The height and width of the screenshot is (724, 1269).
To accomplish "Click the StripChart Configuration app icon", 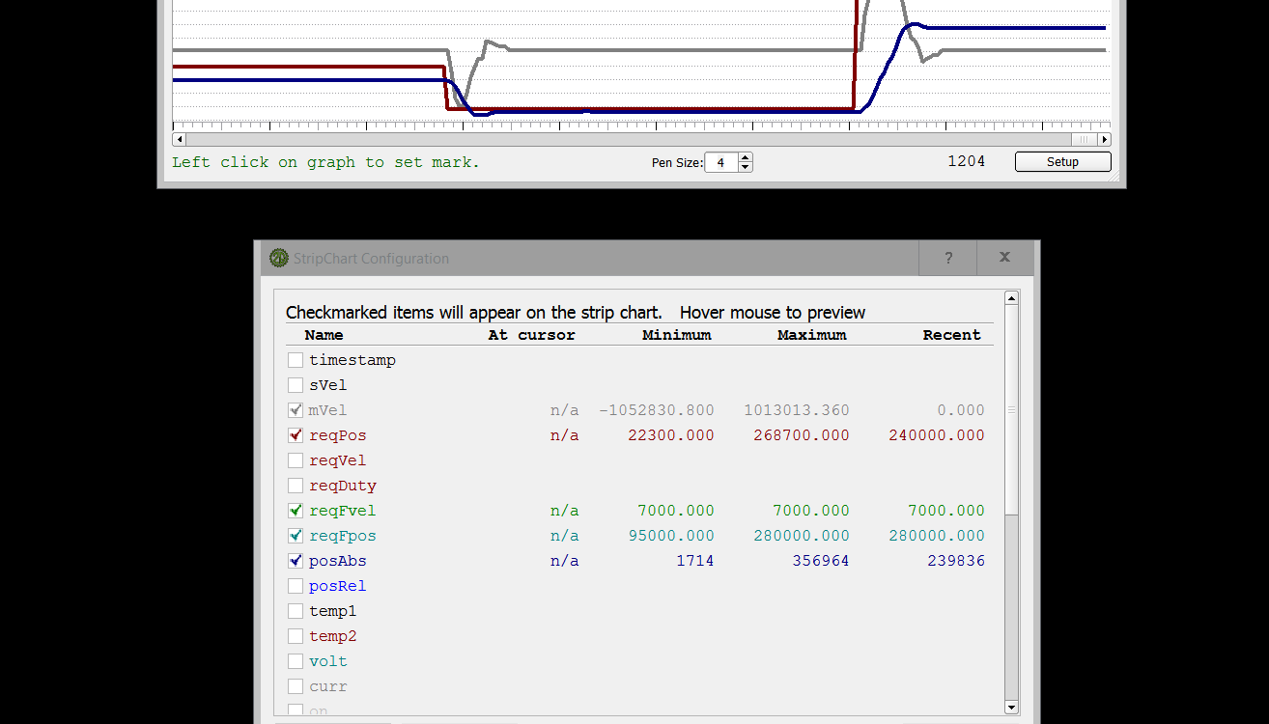I will [x=279, y=258].
